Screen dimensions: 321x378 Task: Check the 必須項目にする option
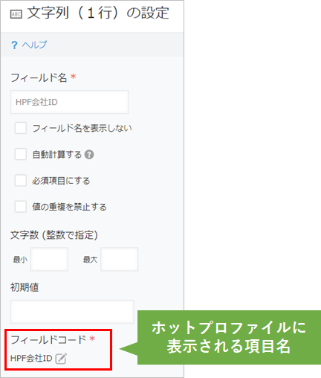click(21, 180)
